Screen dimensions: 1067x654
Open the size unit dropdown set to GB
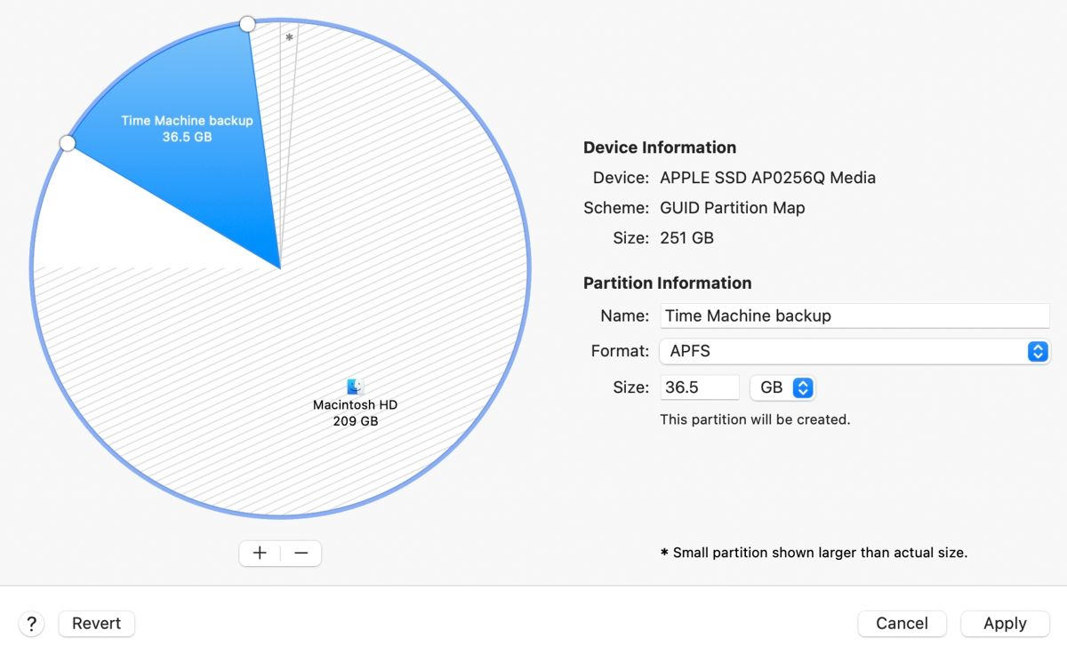[x=782, y=387]
